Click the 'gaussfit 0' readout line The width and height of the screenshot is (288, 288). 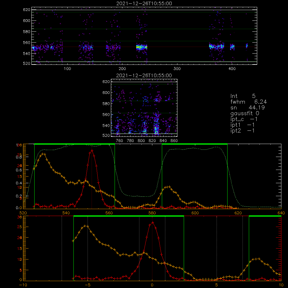click(x=245, y=113)
